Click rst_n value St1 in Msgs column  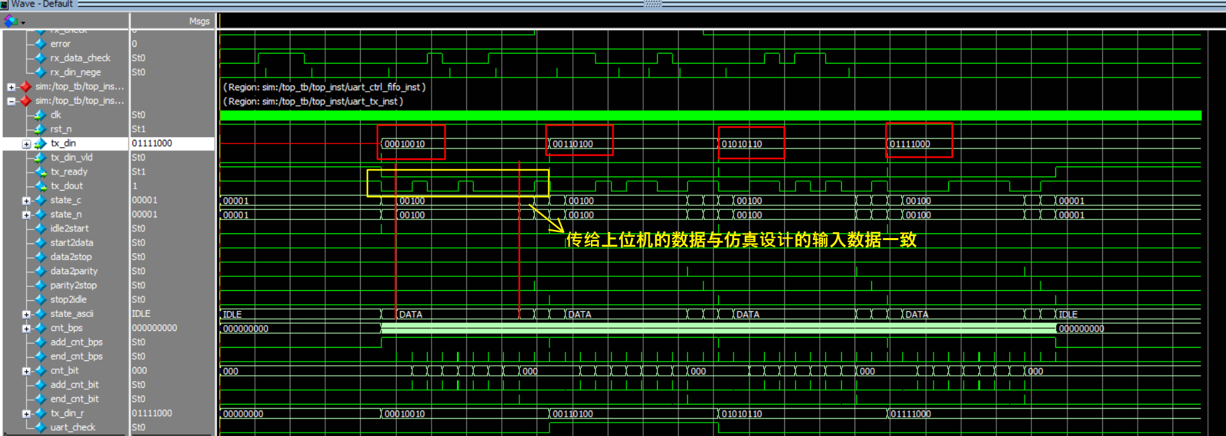point(139,129)
